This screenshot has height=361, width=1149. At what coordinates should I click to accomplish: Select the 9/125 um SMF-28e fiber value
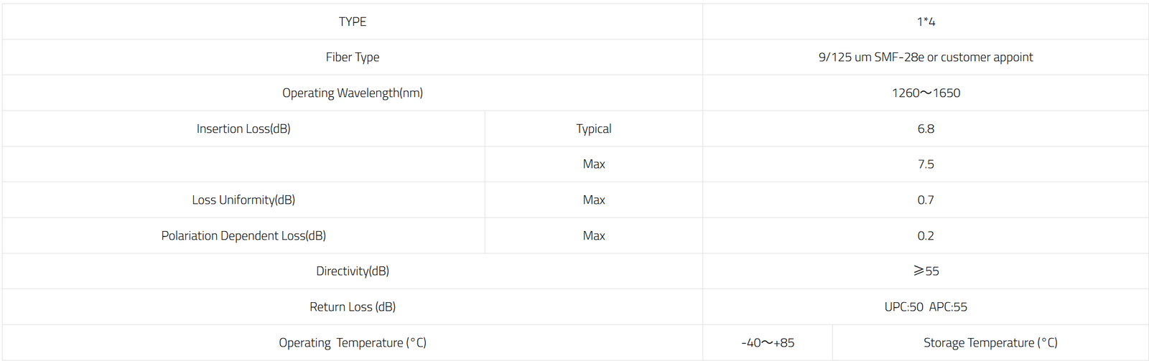pos(926,57)
